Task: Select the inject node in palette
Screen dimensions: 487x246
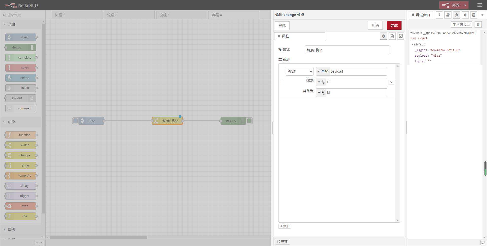Action: coord(21,37)
